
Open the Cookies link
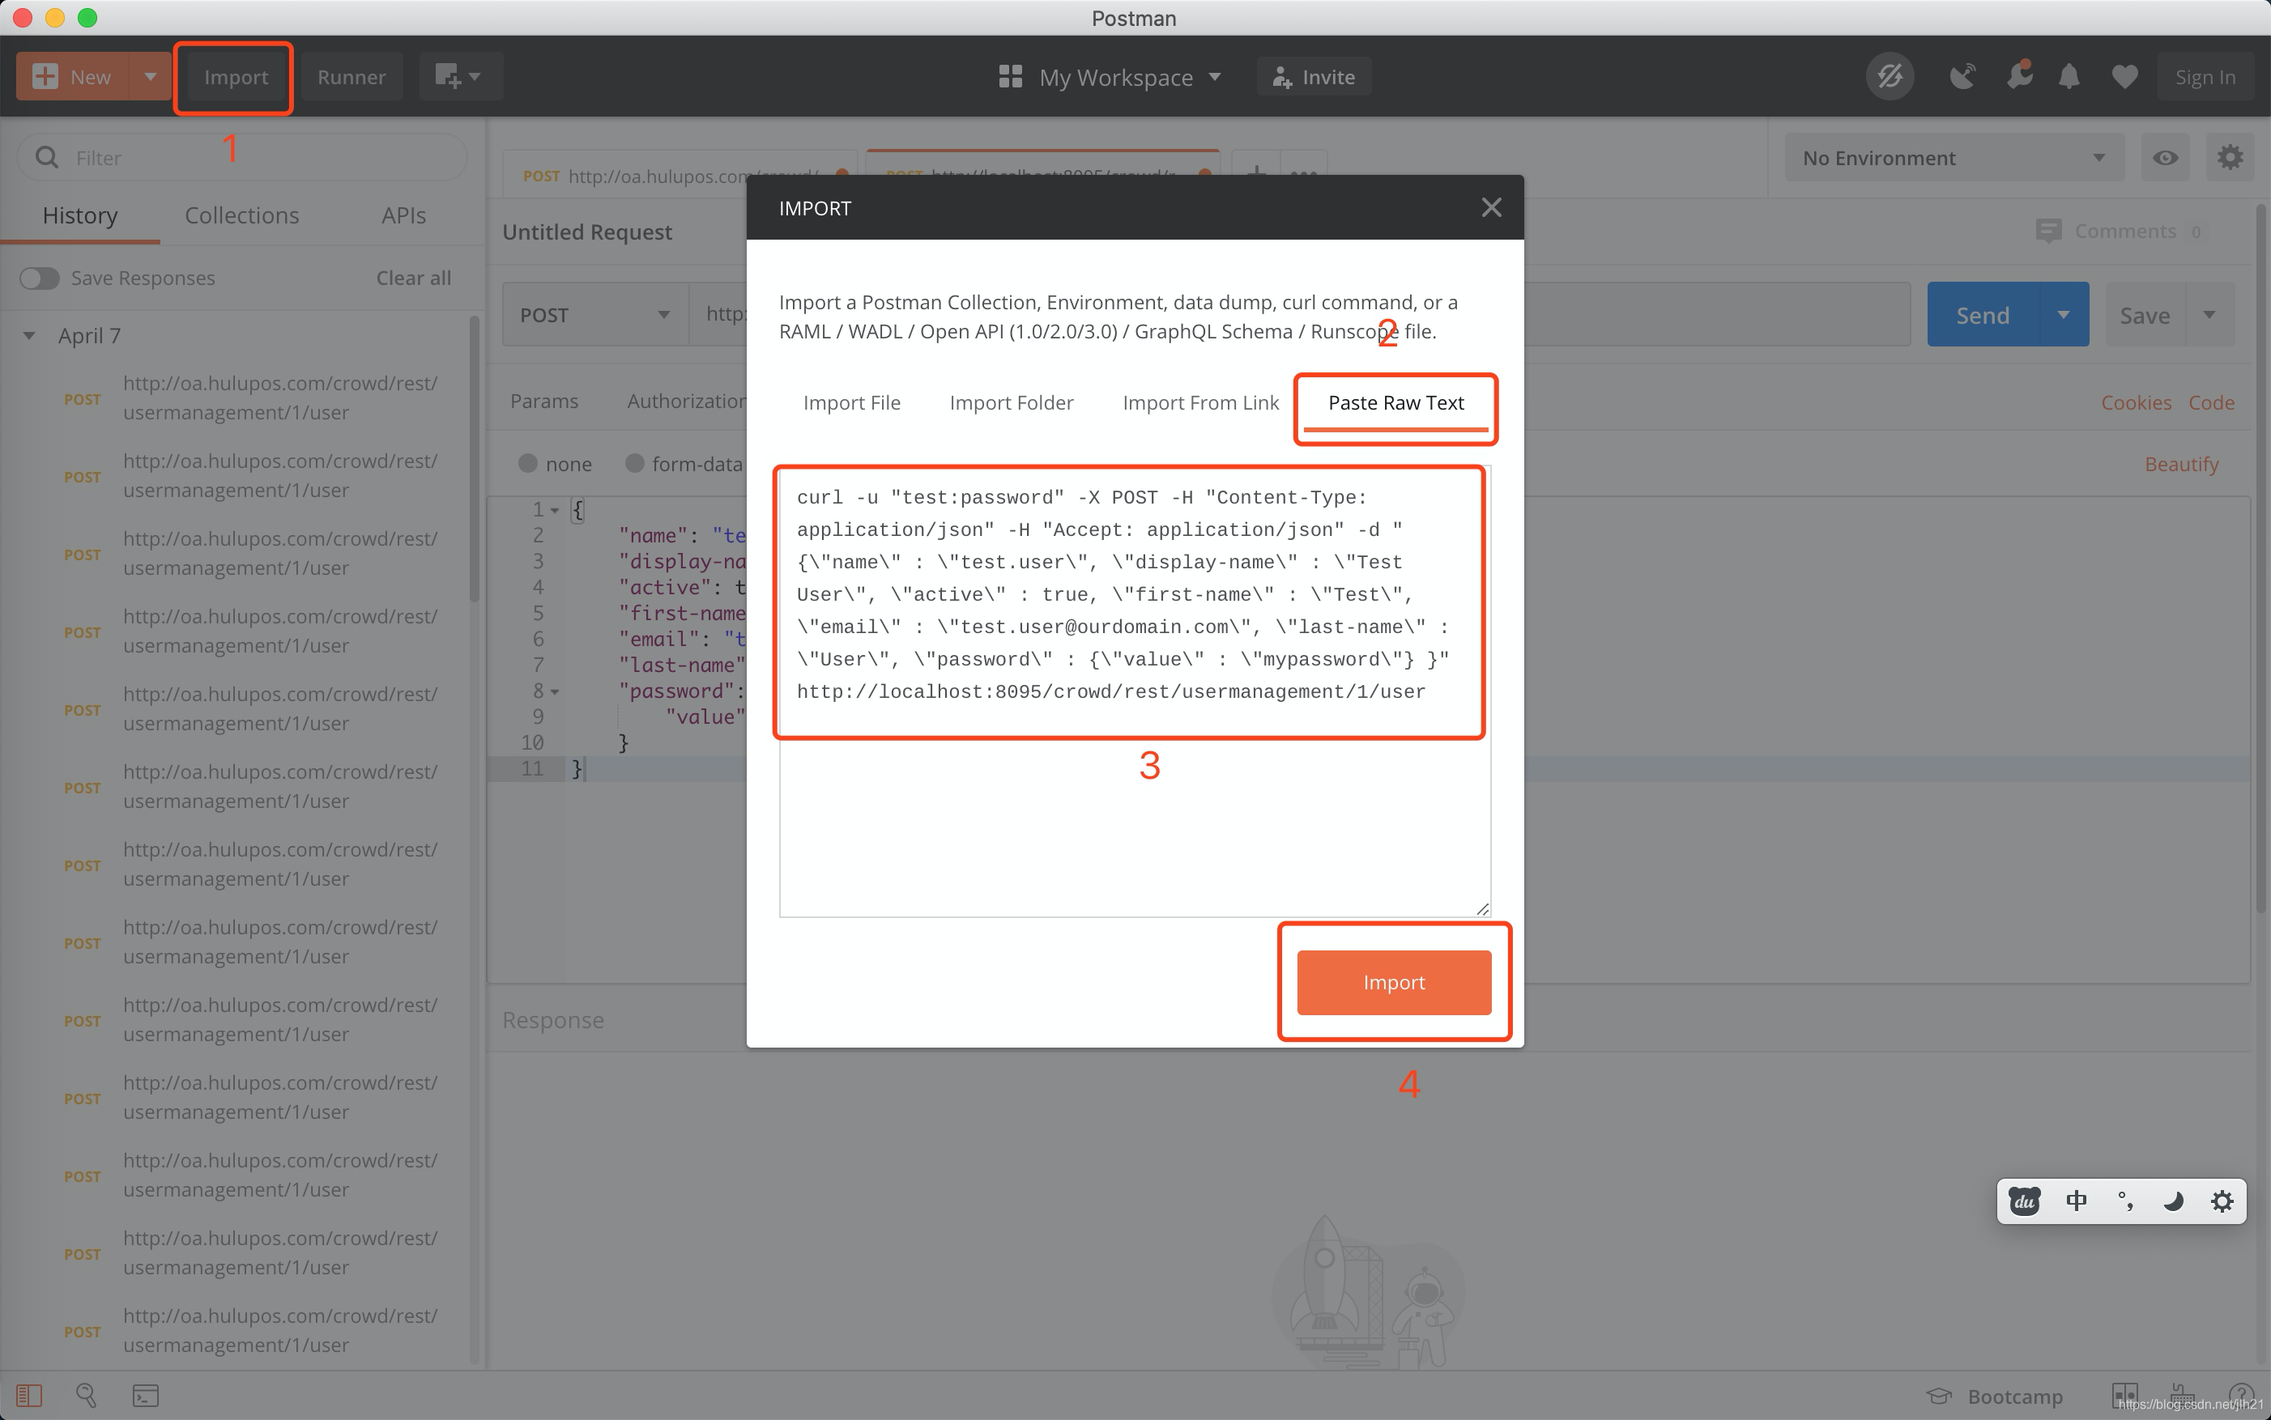click(x=2136, y=402)
